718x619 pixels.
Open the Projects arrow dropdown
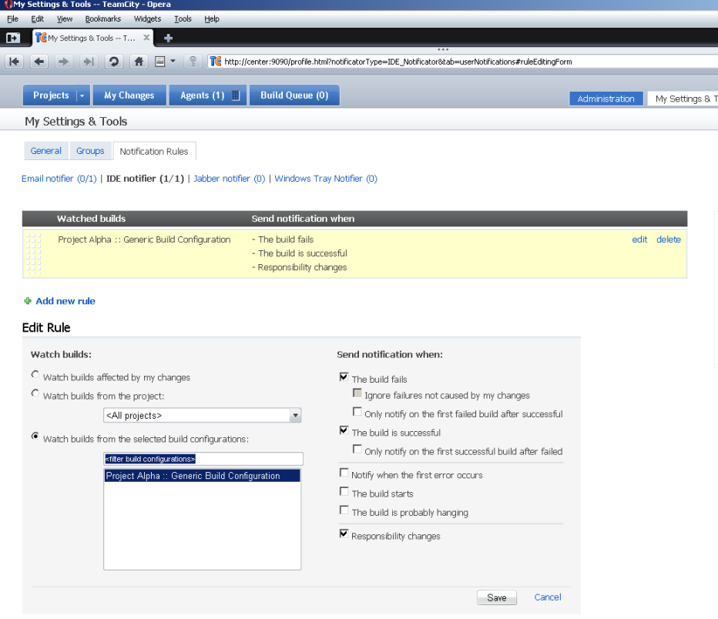[x=82, y=95]
